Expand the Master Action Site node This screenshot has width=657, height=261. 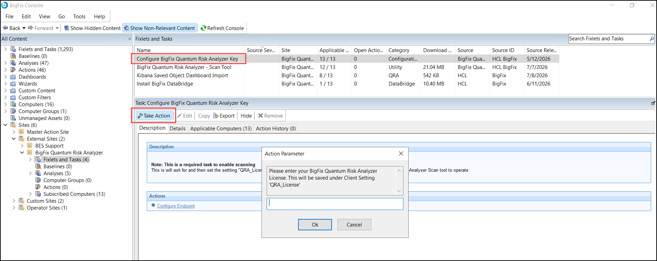pos(14,132)
